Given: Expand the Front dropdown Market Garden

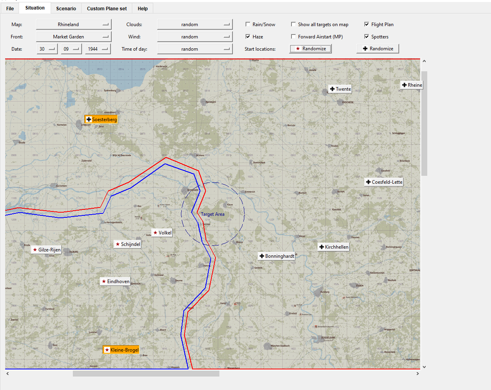Looking at the screenshot, I should click(x=74, y=37).
